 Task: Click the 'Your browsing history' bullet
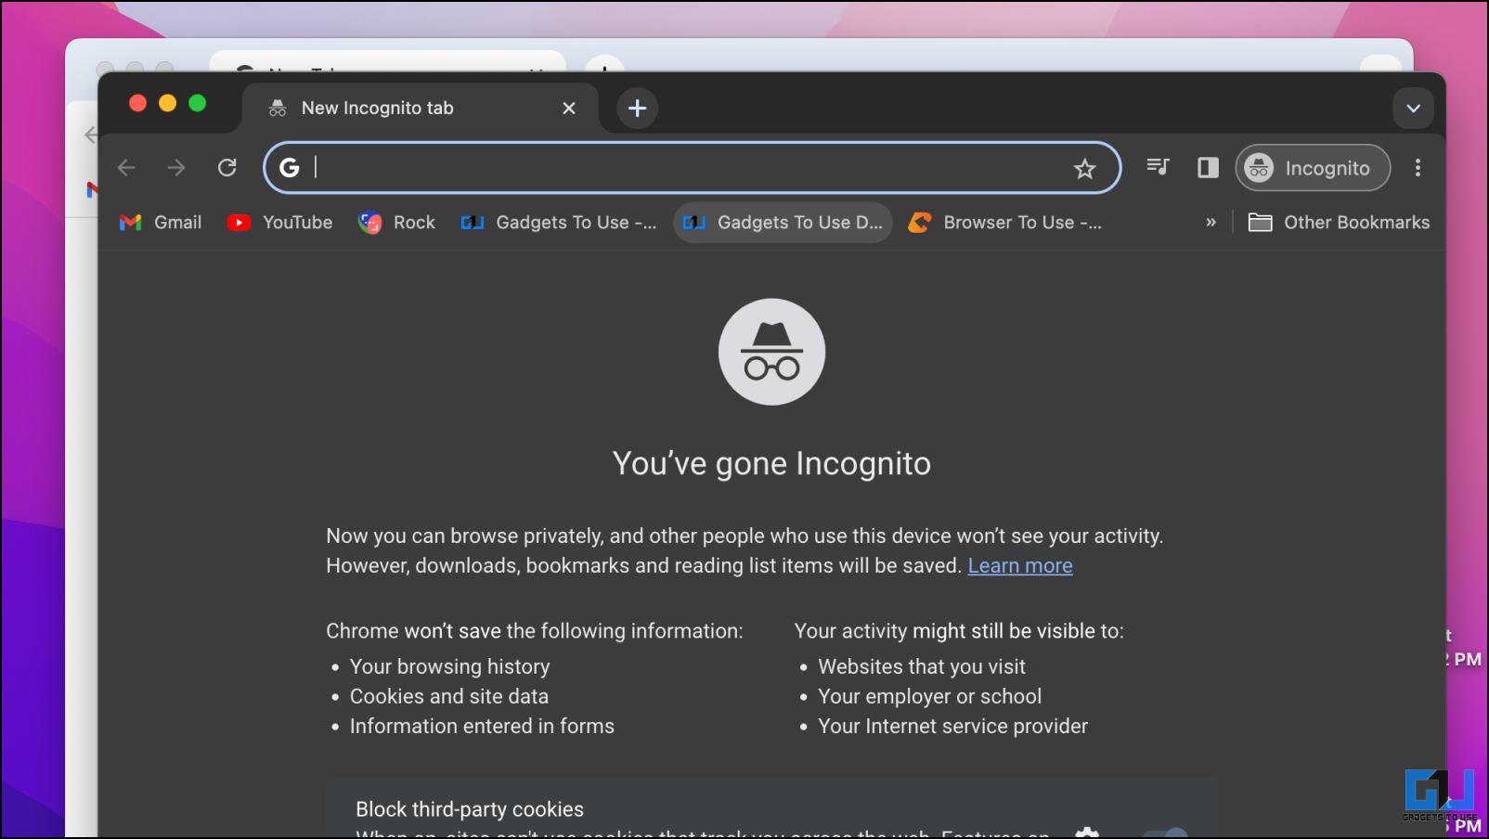[449, 667]
